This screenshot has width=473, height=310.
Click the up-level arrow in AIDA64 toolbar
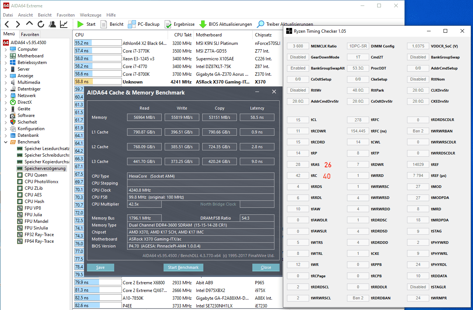point(29,24)
